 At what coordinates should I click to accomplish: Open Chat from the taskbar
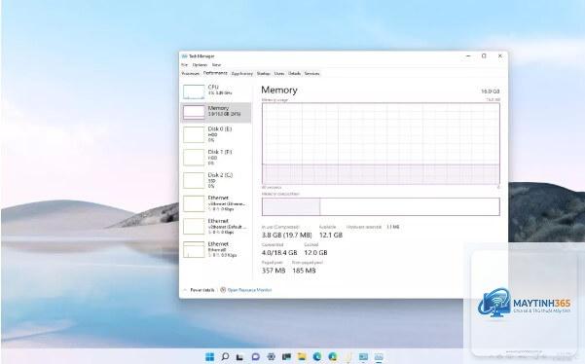[256, 357]
